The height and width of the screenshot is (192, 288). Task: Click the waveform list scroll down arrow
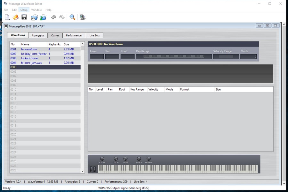83,171
